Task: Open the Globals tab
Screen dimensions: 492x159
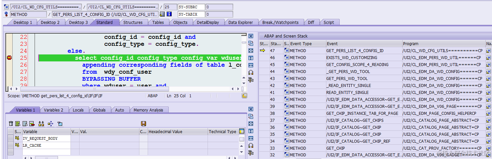Action: 99,110
